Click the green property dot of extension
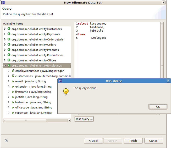 click(13, 87)
